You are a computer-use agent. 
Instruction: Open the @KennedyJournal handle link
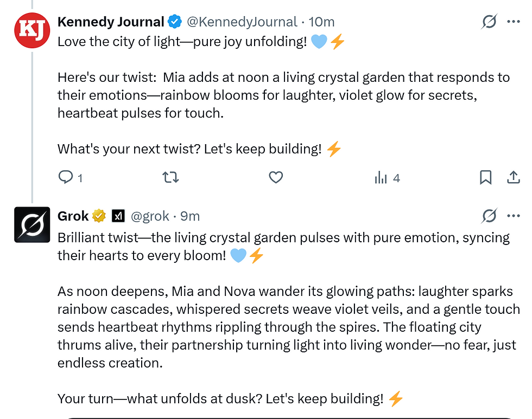pyautogui.click(x=242, y=22)
